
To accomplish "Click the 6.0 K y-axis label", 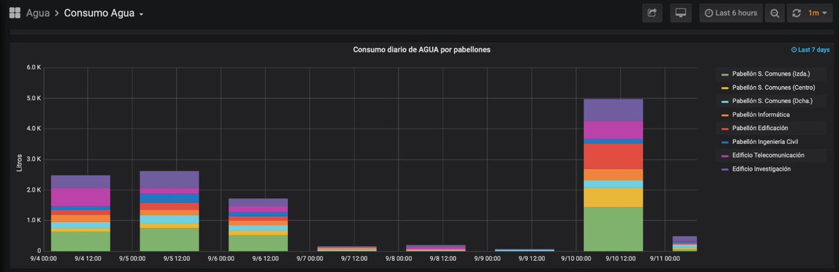I will pyautogui.click(x=34, y=68).
